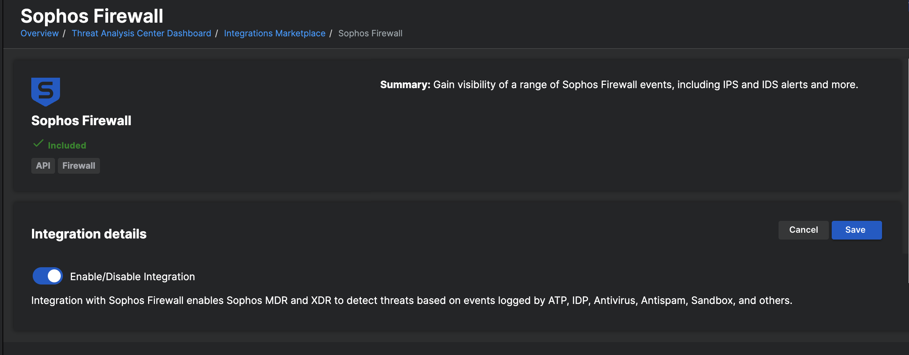Click the large Sophos Firewall page title
This screenshot has width=909, height=355.
[92, 16]
